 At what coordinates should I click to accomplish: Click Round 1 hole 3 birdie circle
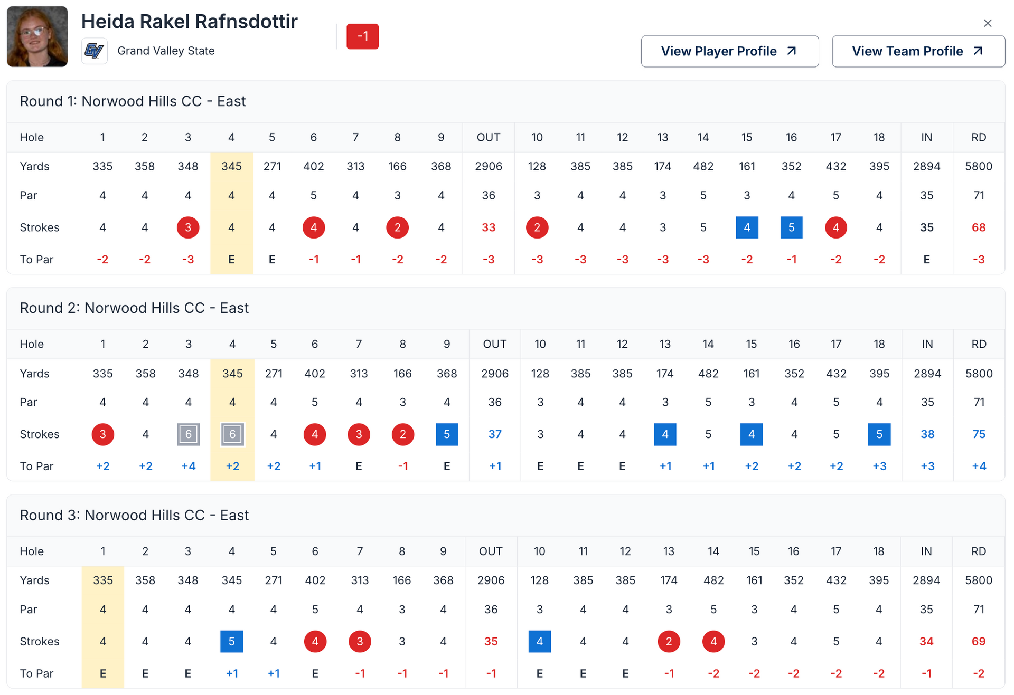(x=188, y=227)
